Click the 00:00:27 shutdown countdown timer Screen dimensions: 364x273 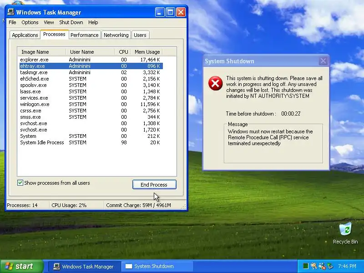(291, 114)
